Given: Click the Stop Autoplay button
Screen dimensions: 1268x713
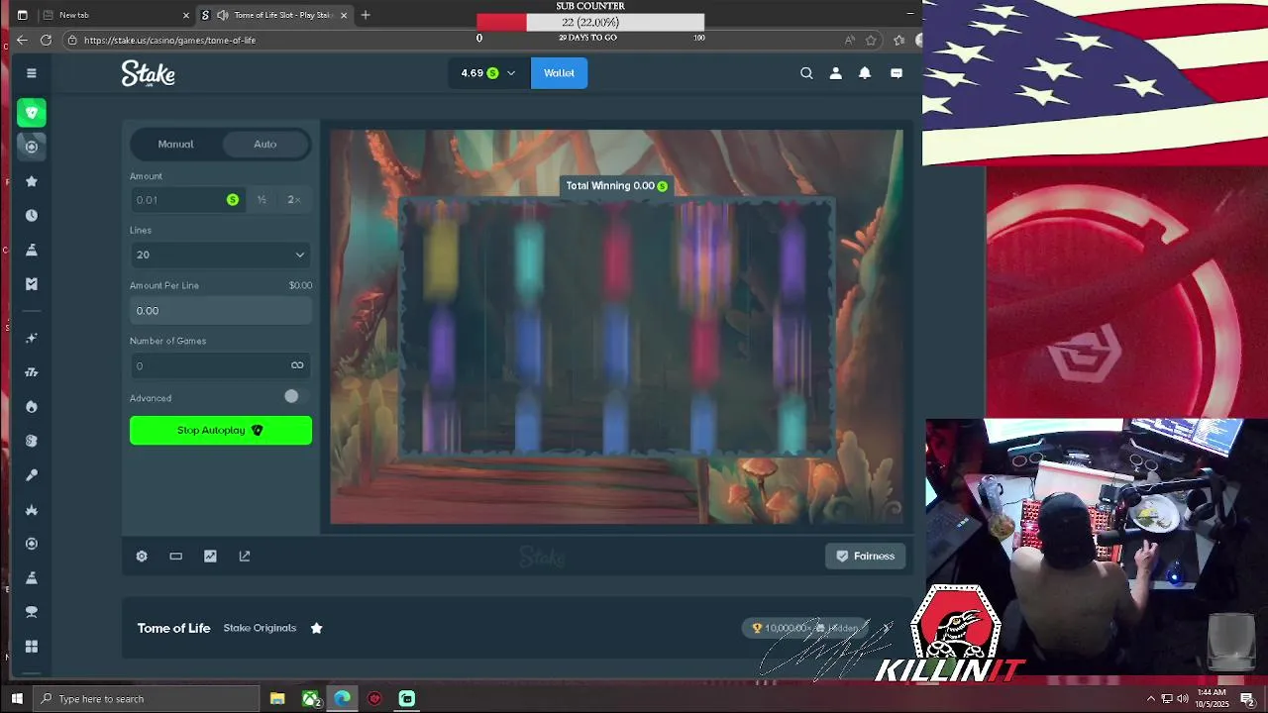Looking at the screenshot, I should click(221, 430).
